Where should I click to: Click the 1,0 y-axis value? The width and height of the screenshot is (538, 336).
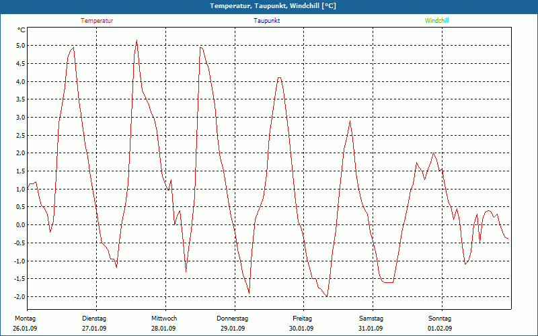coord(20,189)
